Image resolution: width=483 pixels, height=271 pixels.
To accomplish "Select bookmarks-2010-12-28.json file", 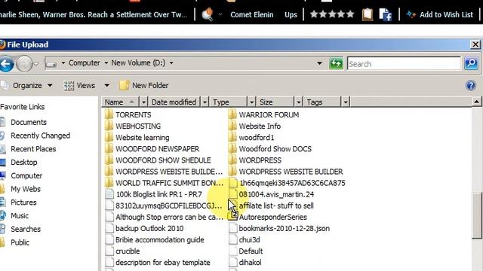I will (x=279, y=228).
